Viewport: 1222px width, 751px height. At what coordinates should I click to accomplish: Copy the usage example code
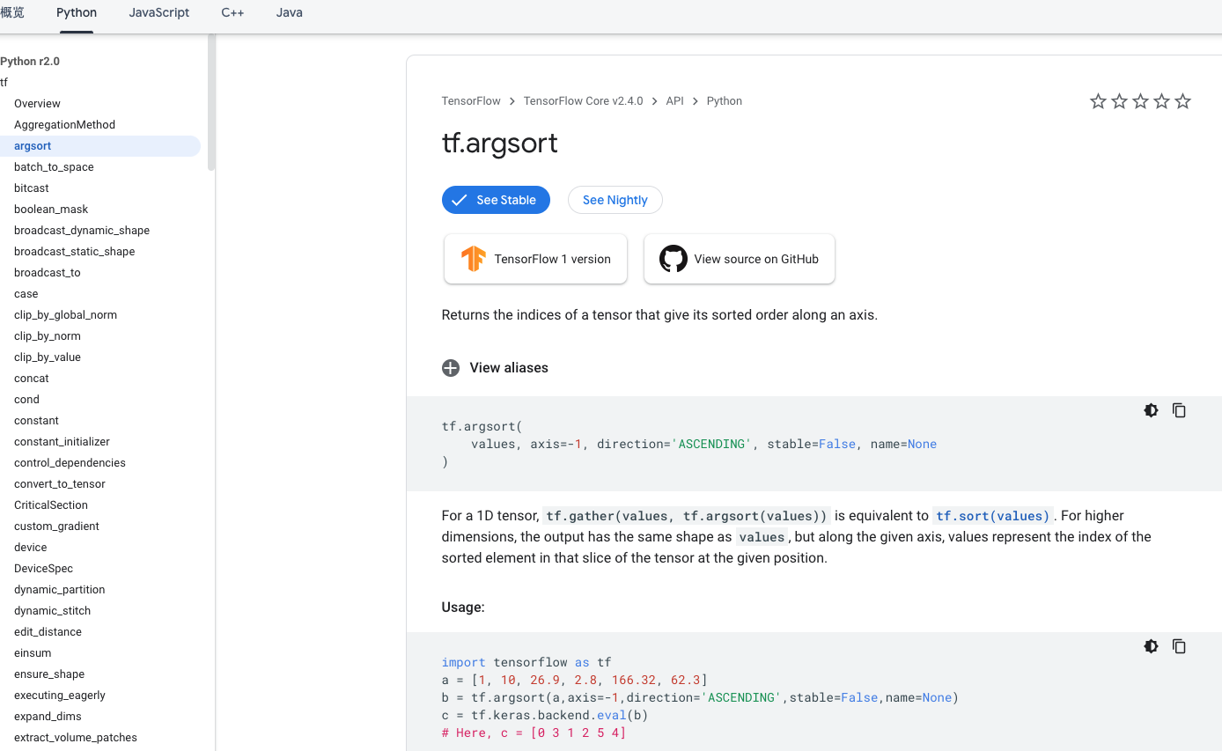click(1179, 646)
